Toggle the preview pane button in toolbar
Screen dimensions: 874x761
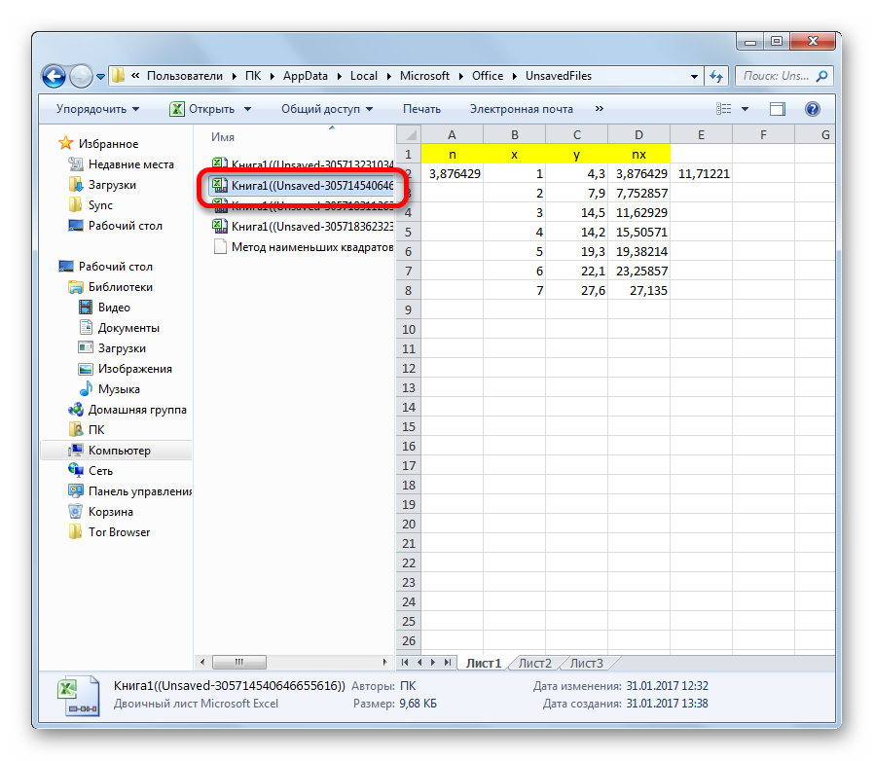pos(778,109)
